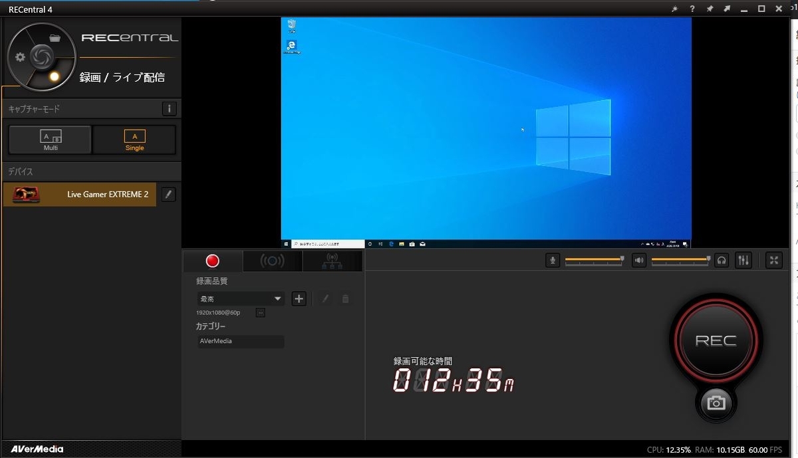Enter fullscreen preview mode
This screenshot has height=458, width=798.
[x=774, y=261]
